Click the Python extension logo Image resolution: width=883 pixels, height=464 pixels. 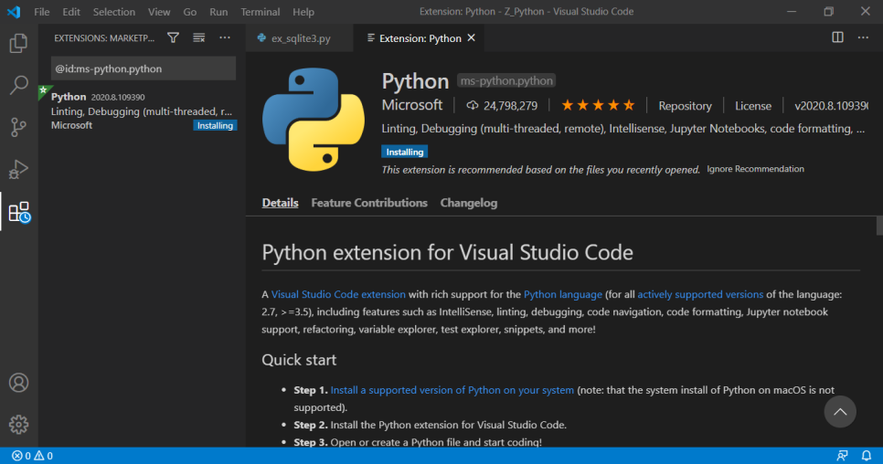point(314,120)
